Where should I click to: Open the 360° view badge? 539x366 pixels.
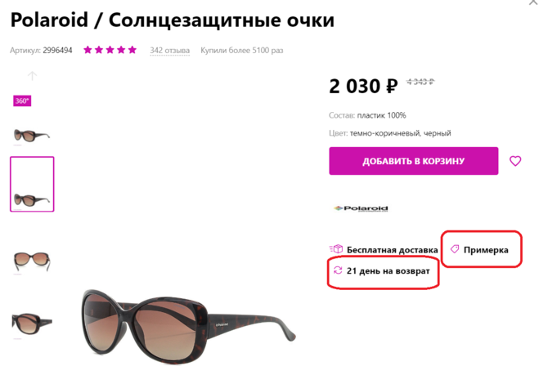pyautogui.click(x=22, y=100)
